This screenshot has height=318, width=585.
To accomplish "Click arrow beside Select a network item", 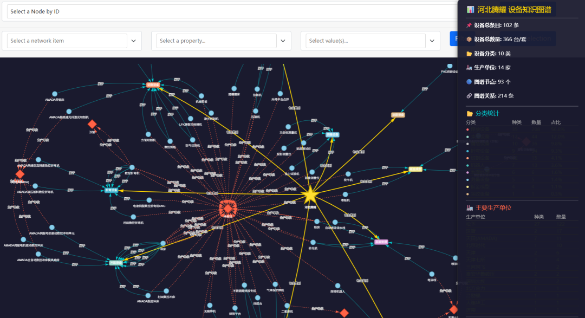I will (134, 41).
